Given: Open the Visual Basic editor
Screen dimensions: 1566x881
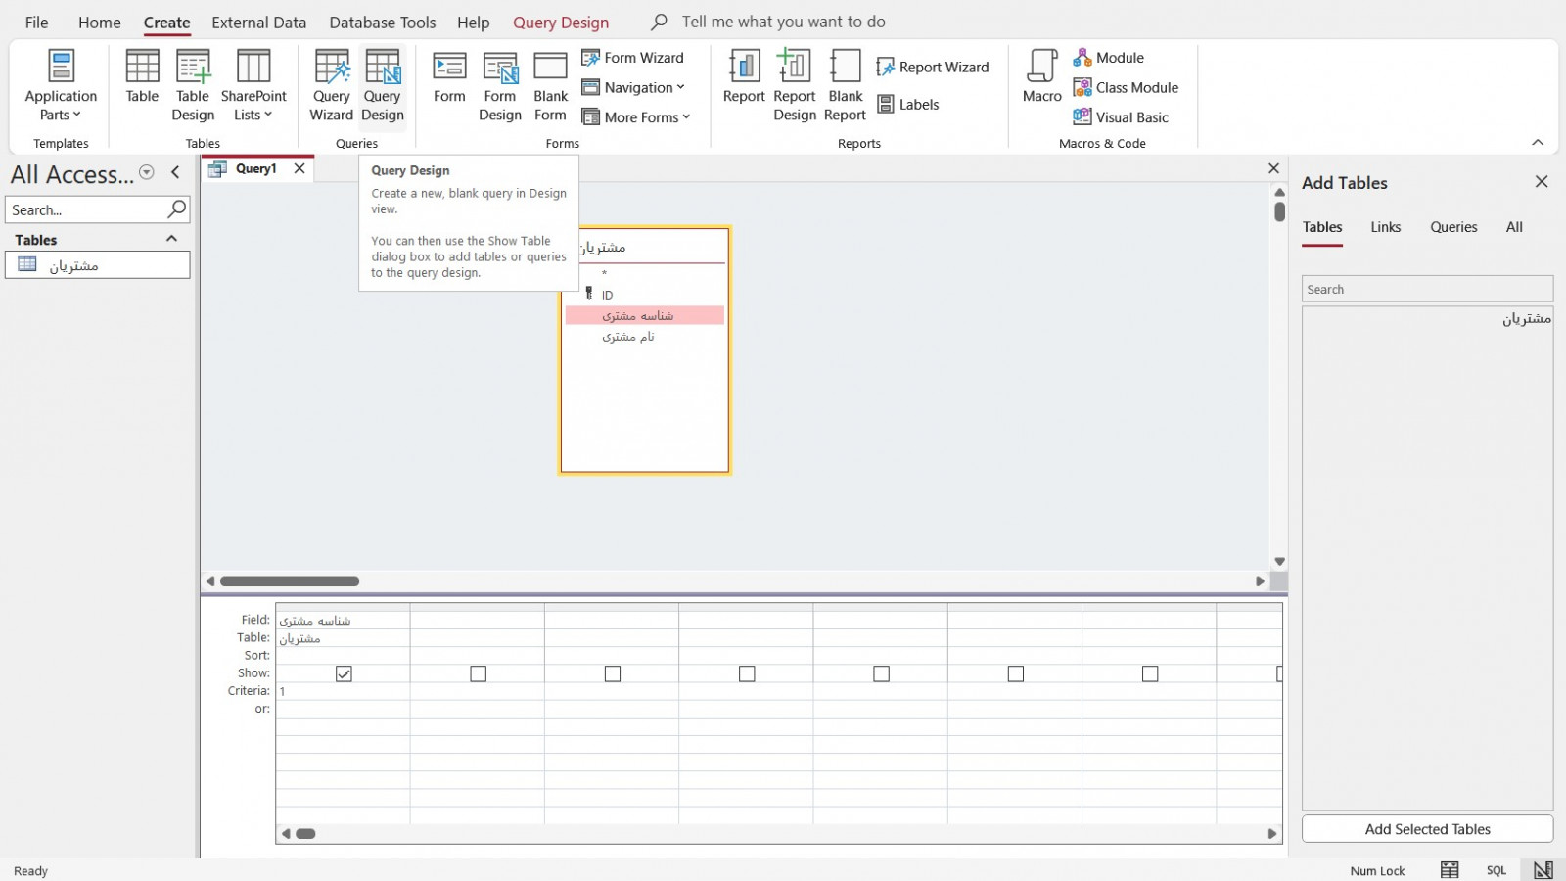Looking at the screenshot, I should click(1121, 117).
